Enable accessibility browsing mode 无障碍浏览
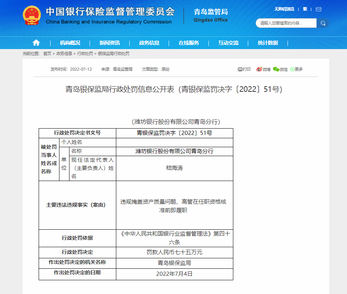The width and height of the screenshot is (347, 294). pyautogui.click(x=285, y=9)
